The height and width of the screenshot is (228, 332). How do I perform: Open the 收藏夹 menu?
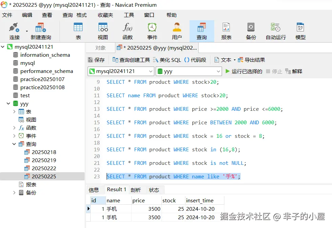point(106,15)
